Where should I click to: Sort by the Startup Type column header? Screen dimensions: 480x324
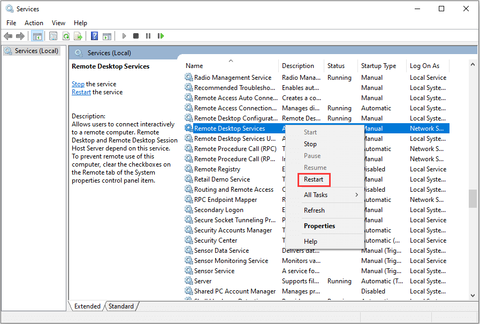click(x=382, y=66)
